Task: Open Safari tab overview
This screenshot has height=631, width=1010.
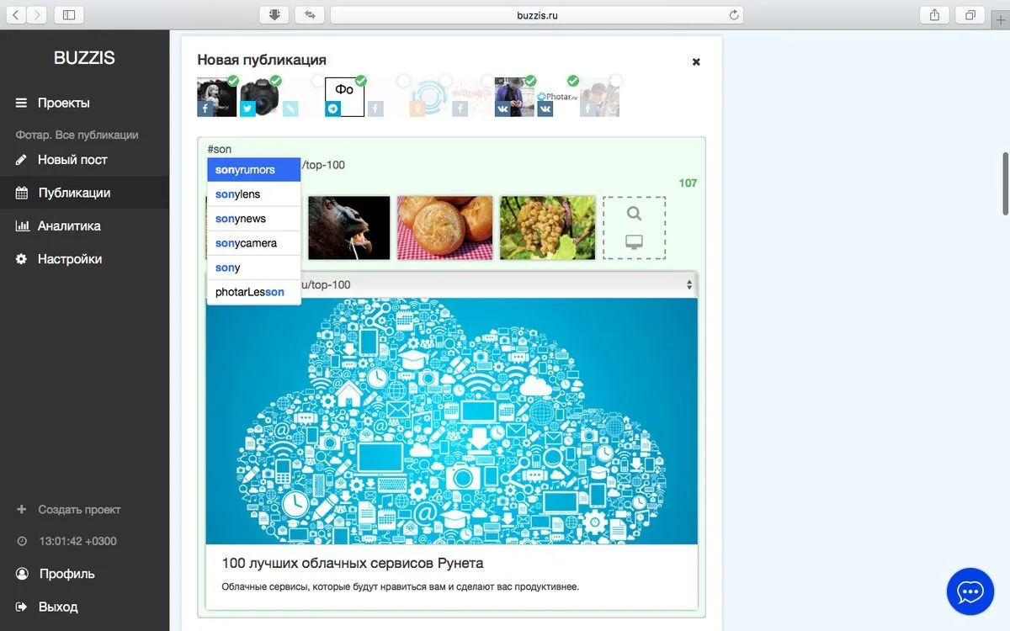Action: point(970,14)
